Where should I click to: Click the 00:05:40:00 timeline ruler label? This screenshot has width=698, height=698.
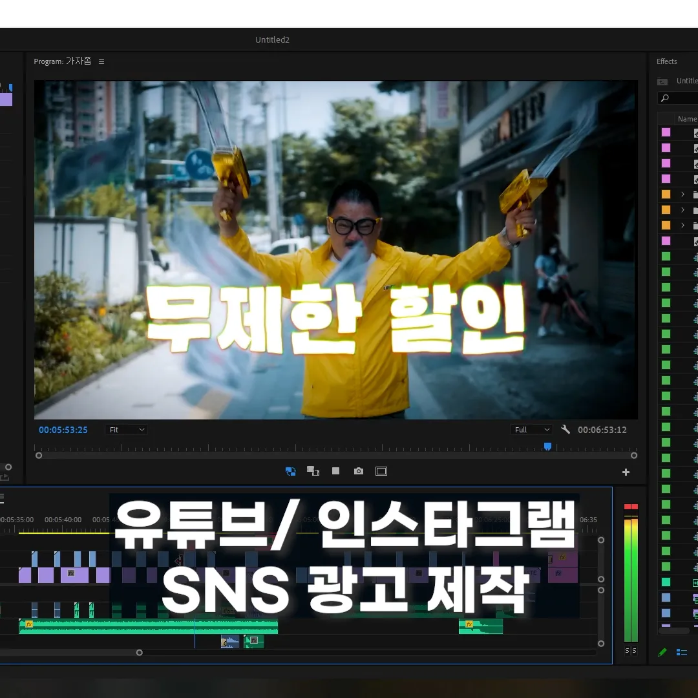pos(63,520)
